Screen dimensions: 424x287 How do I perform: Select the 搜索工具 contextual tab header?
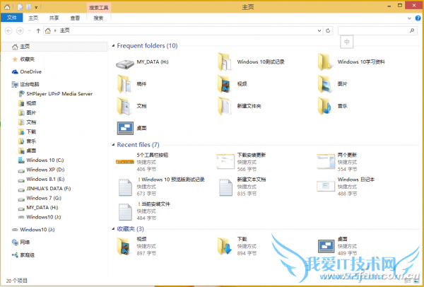click(x=99, y=8)
